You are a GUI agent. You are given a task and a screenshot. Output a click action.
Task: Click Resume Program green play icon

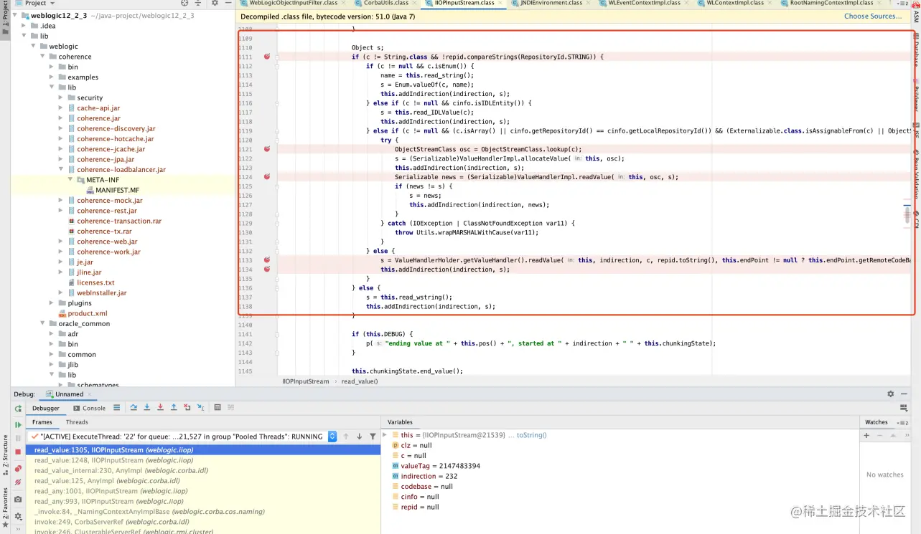coord(18,424)
